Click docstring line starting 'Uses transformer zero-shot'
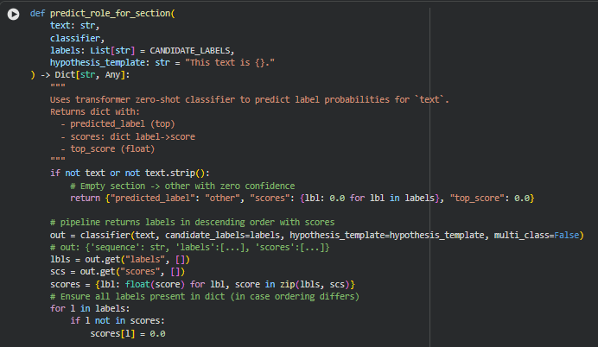This screenshot has width=598, height=347. pyautogui.click(x=249, y=100)
